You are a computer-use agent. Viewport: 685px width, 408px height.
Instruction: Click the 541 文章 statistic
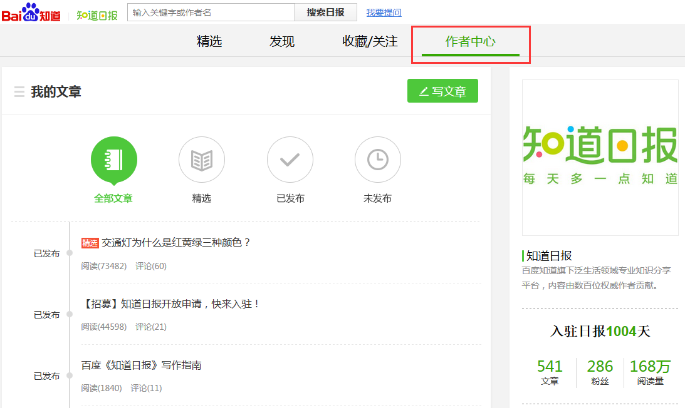(x=550, y=372)
